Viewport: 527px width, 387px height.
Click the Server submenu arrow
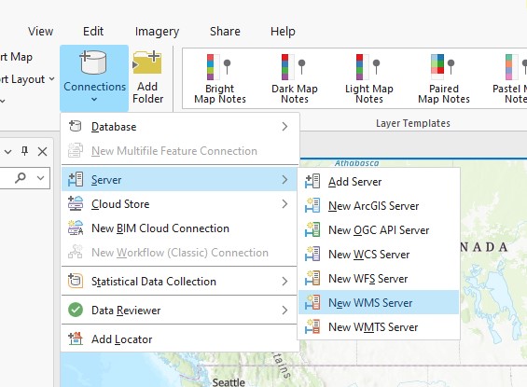[284, 180]
